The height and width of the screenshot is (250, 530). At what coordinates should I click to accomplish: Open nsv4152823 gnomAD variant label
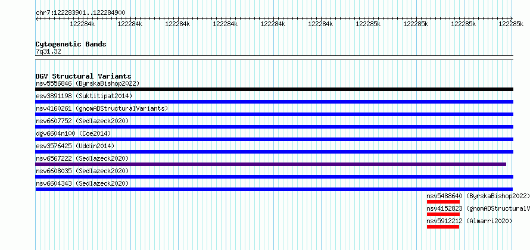coord(478,208)
